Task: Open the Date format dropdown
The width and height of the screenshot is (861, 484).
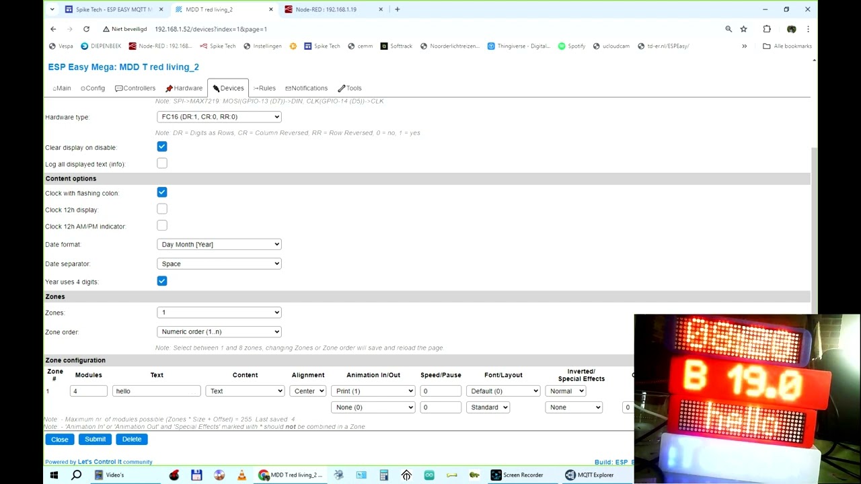Action: [219, 244]
